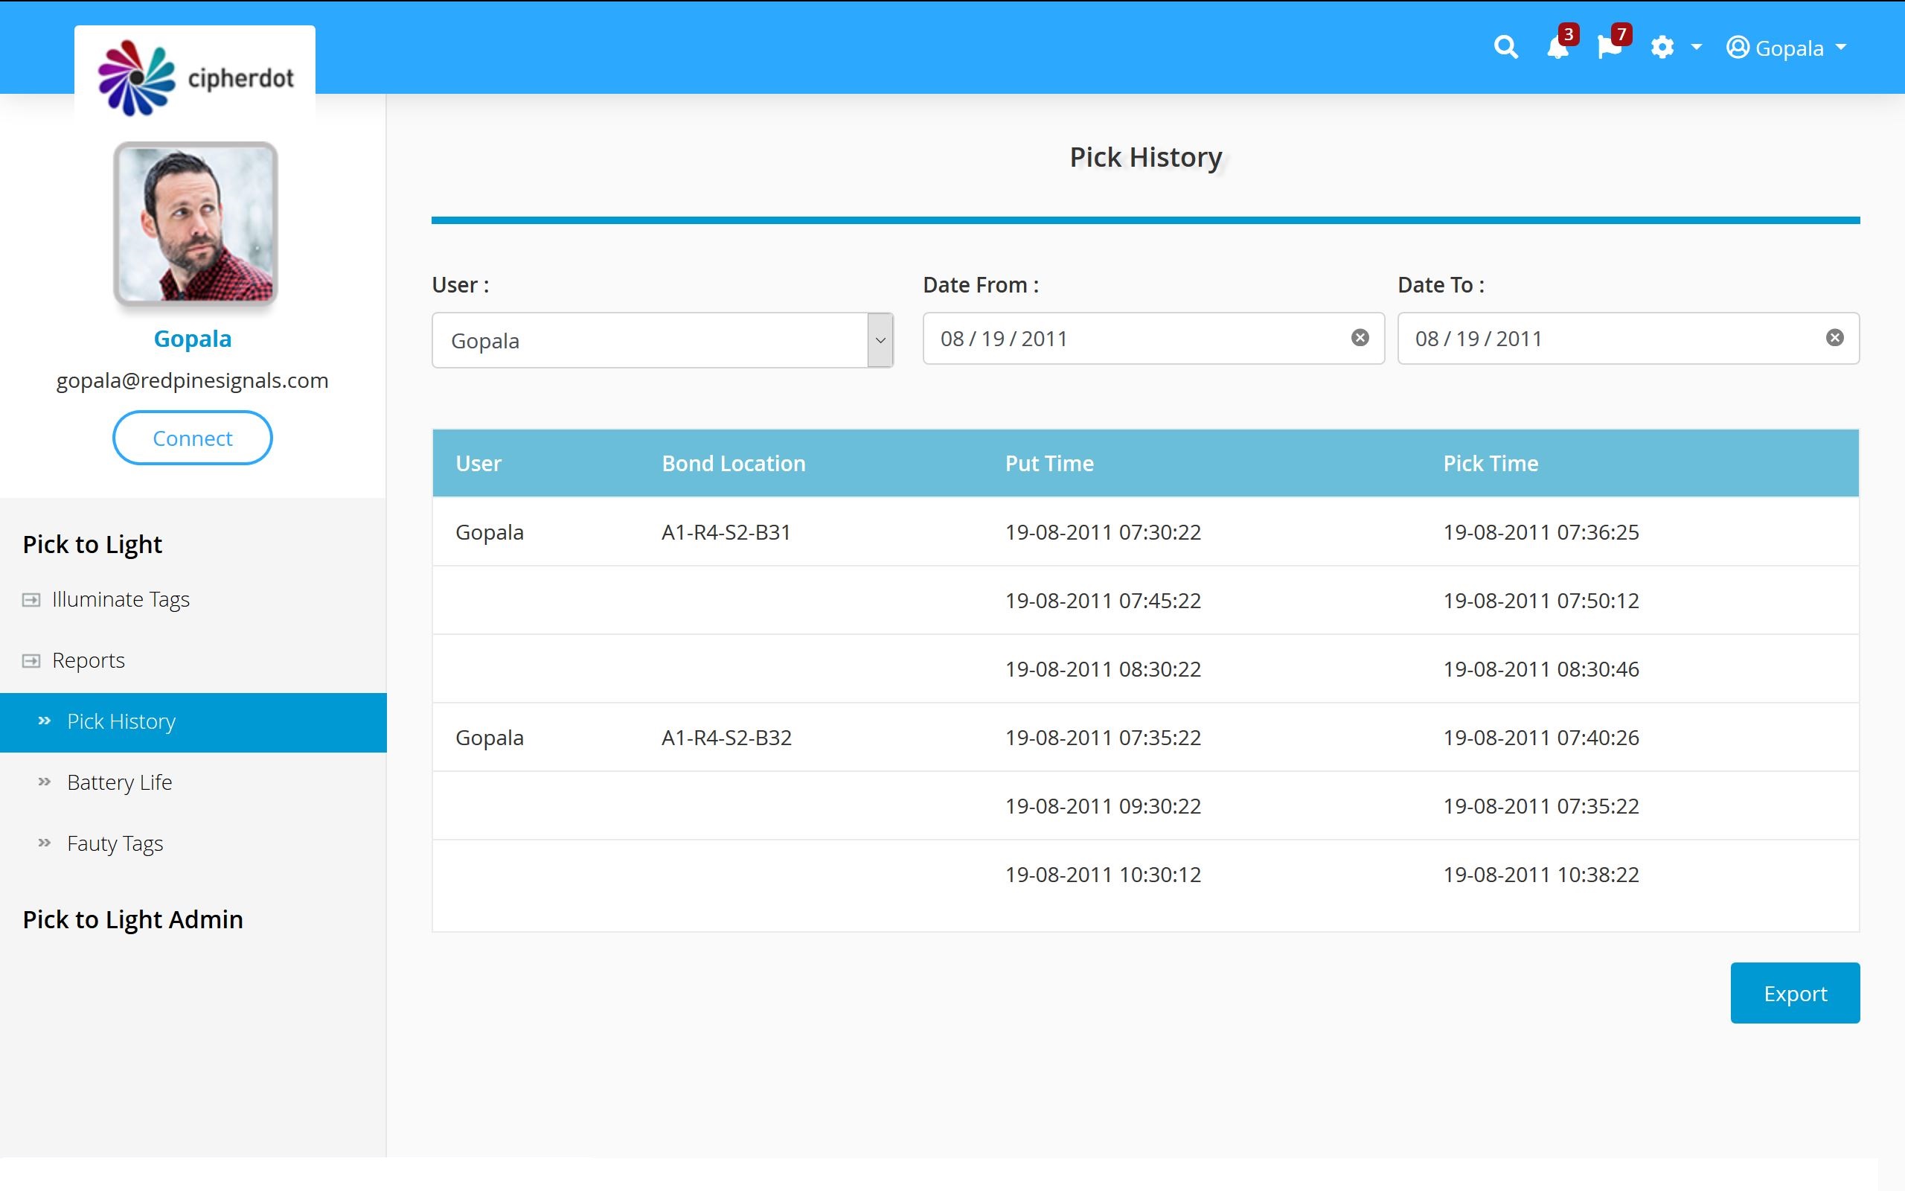
Task: Click the Illuminate Tags arrow icon
Action: [31, 600]
